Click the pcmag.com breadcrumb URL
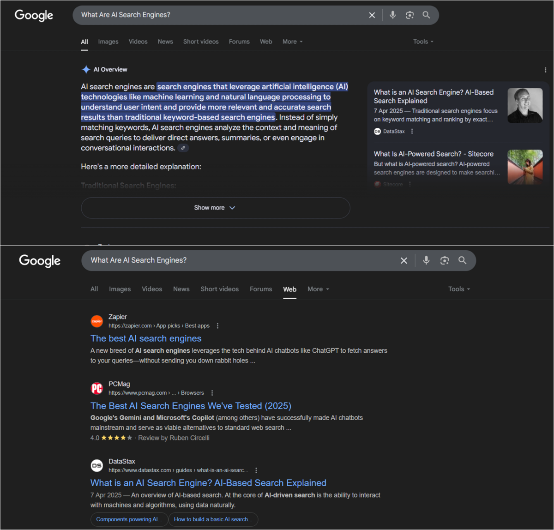Viewport: 554px width, 530px height. [156, 393]
